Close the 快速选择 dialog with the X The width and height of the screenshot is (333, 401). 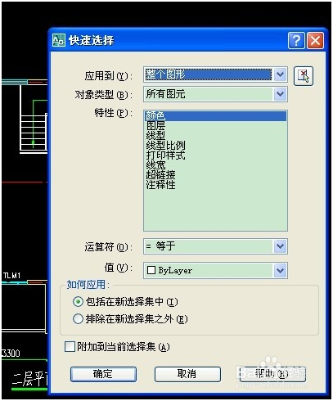[x=316, y=41]
